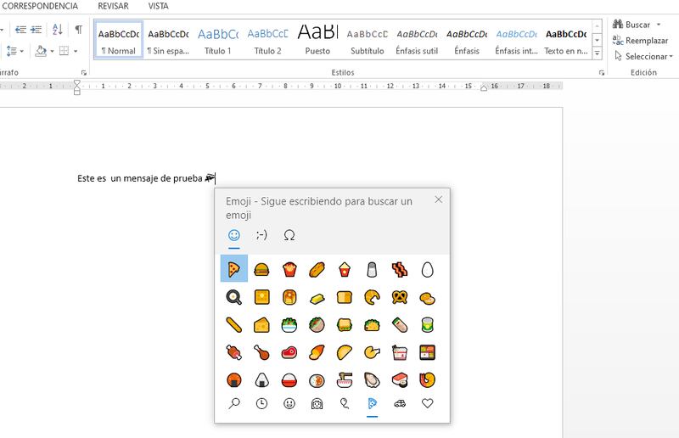Viewport: 679px width, 438px height.
Task: Open emoji search magnifier category
Action: click(x=234, y=404)
